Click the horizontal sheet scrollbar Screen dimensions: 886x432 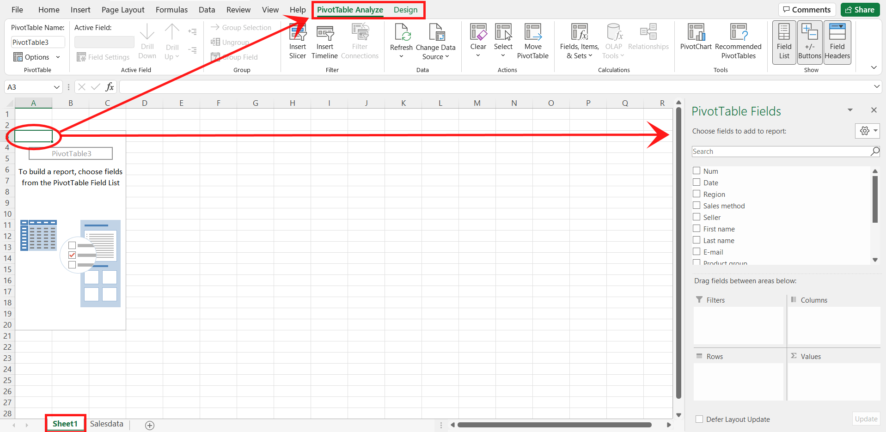click(x=555, y=425)
